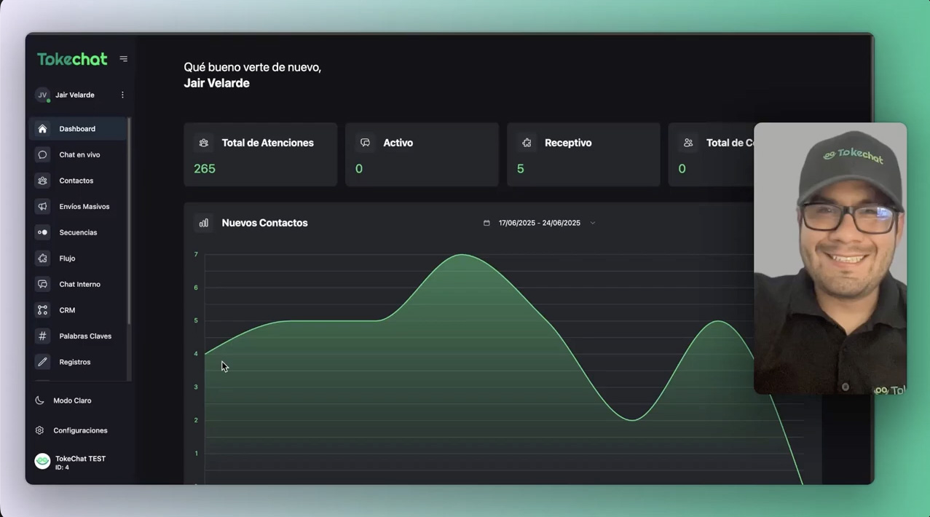930x517 pixels.
Task: Click the Contactos people icon
Action: (42, 181)
